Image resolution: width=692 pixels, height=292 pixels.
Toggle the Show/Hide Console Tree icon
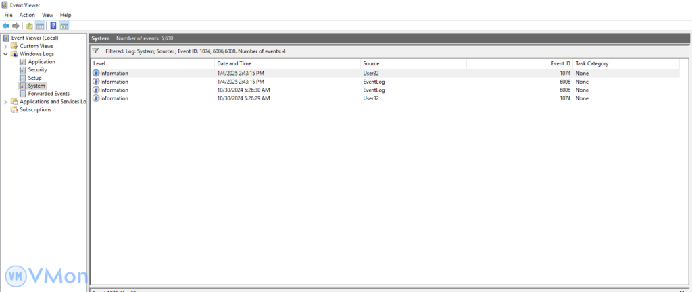(40, 26)
